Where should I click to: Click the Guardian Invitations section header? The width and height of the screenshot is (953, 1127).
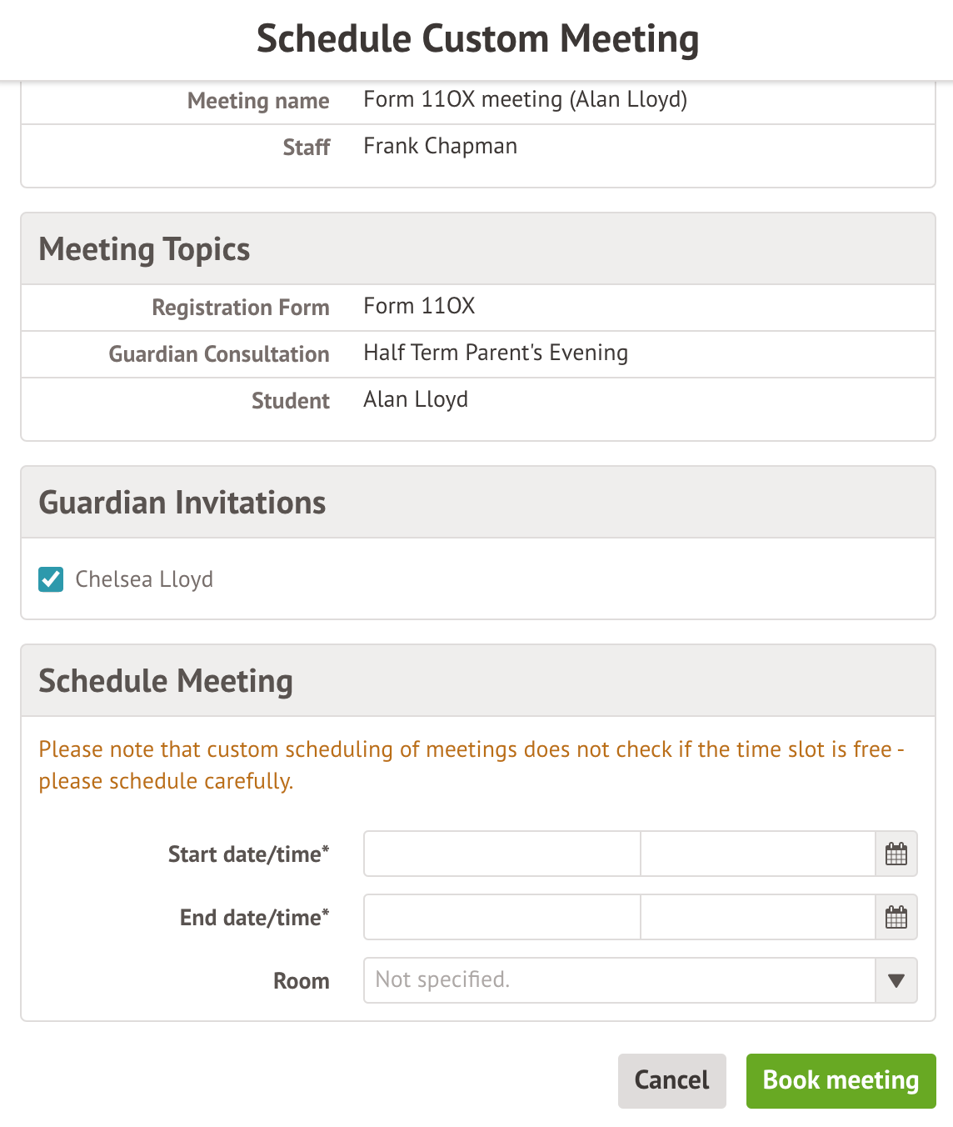[182, 503]
